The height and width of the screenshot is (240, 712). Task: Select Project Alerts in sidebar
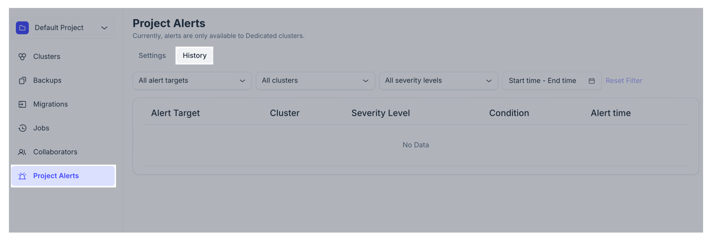[x=63, y=176]
